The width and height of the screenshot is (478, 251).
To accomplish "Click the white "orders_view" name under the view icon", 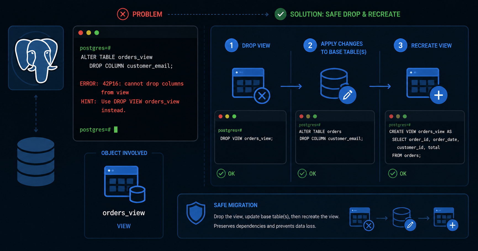I will point(124,213).
